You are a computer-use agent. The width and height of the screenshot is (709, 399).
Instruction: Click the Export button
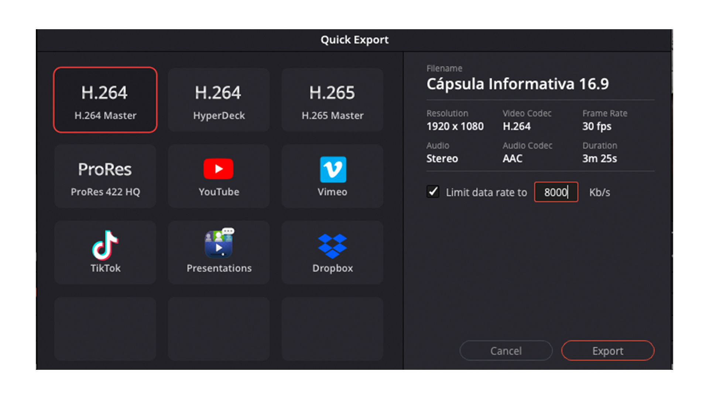607,351
